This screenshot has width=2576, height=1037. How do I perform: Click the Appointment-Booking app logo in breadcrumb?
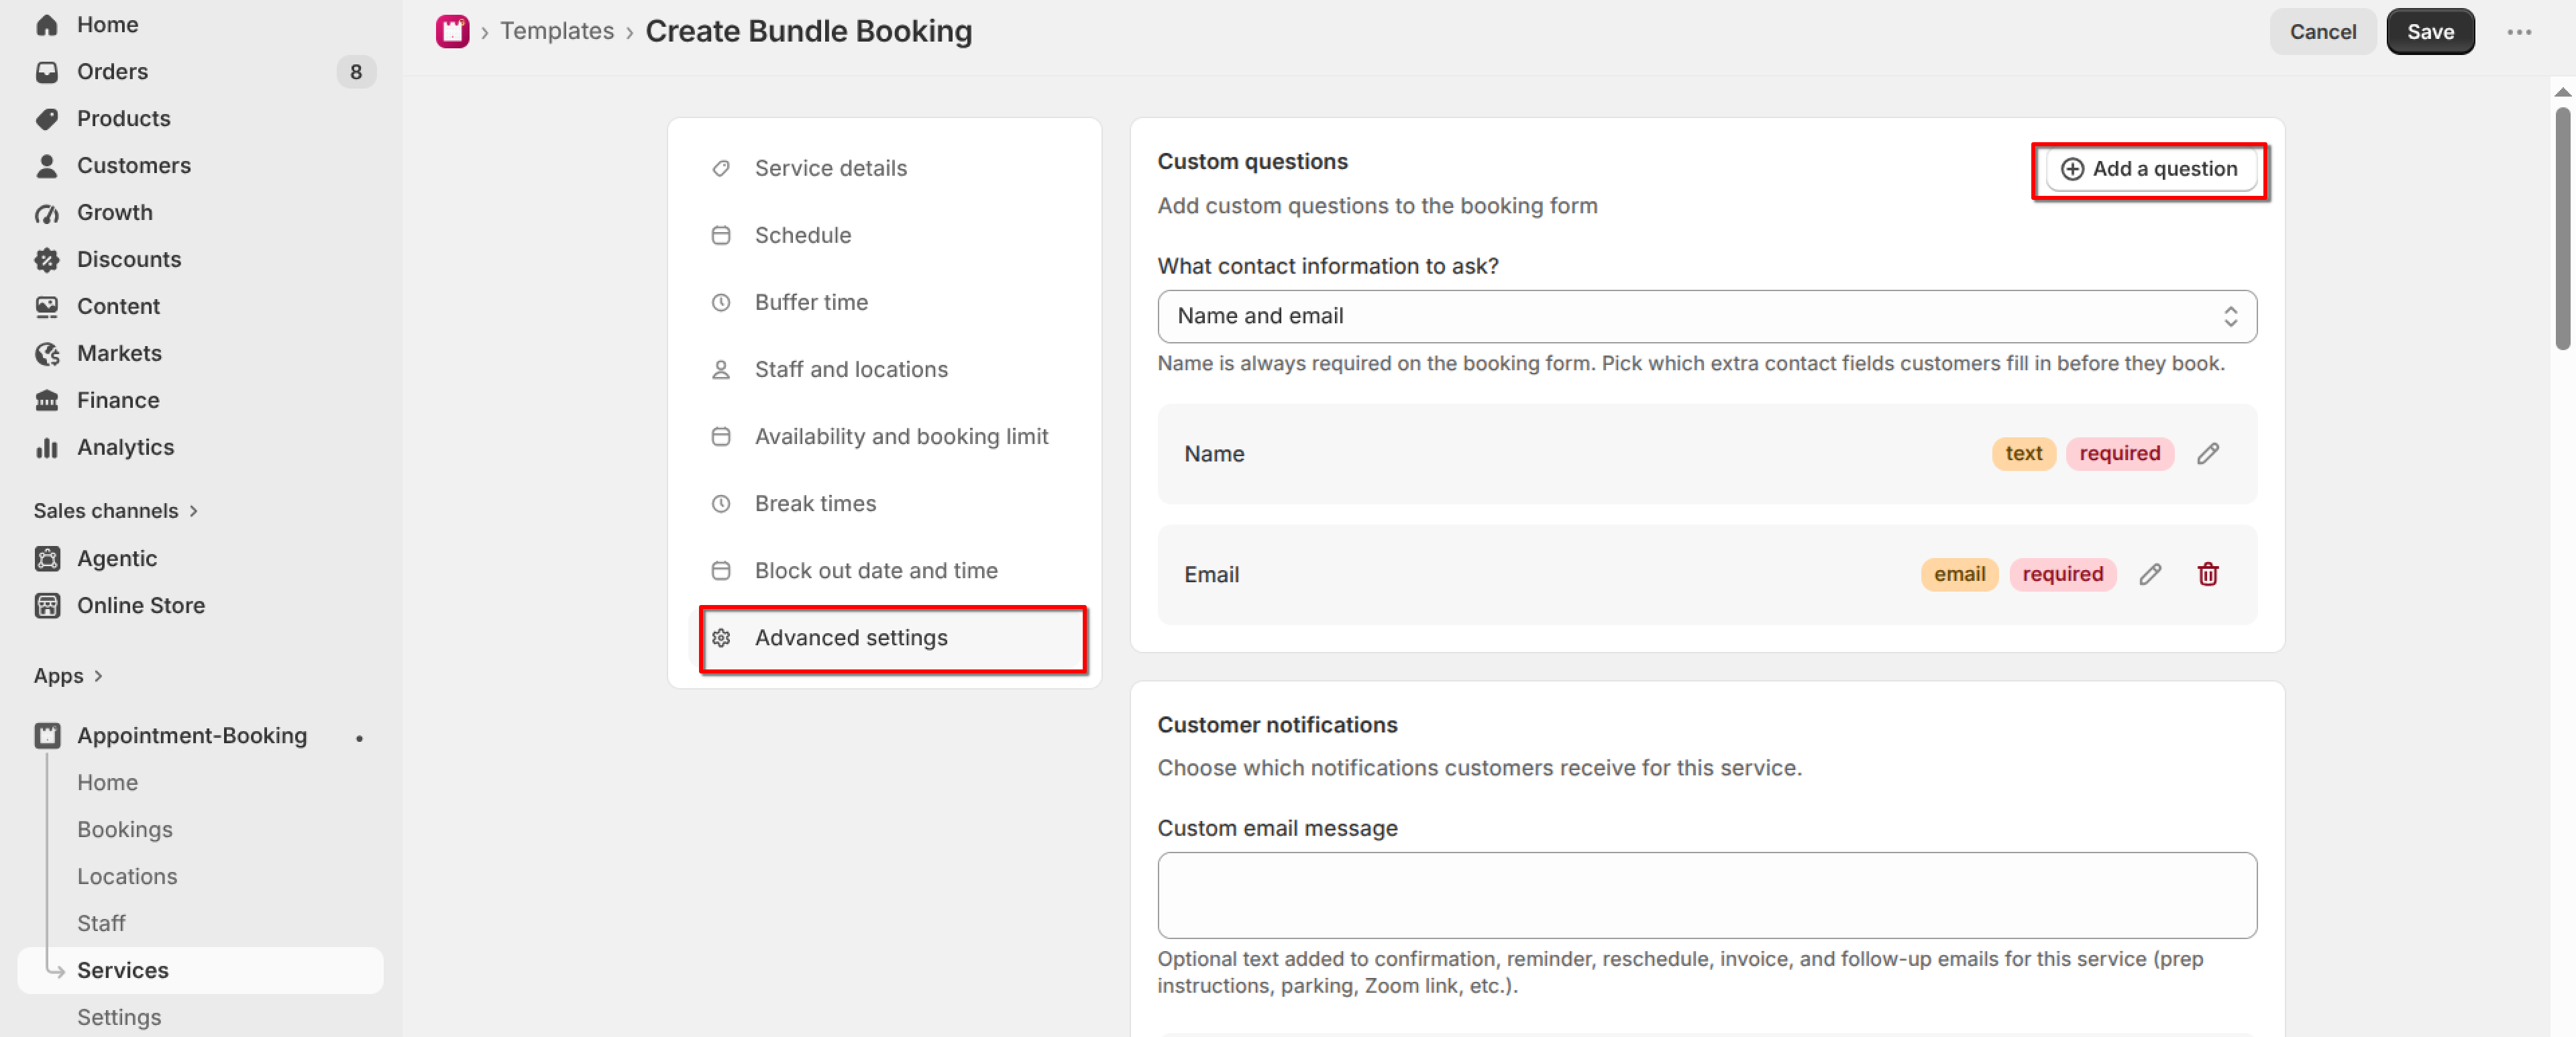coord(452,31)
